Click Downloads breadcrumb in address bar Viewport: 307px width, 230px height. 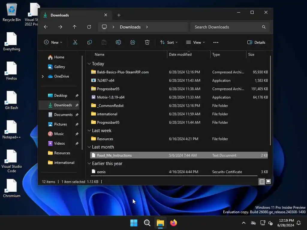130,27
